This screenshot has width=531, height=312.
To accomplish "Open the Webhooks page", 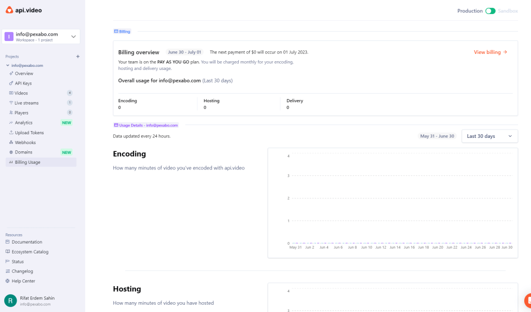I will [x=25, y=143].
